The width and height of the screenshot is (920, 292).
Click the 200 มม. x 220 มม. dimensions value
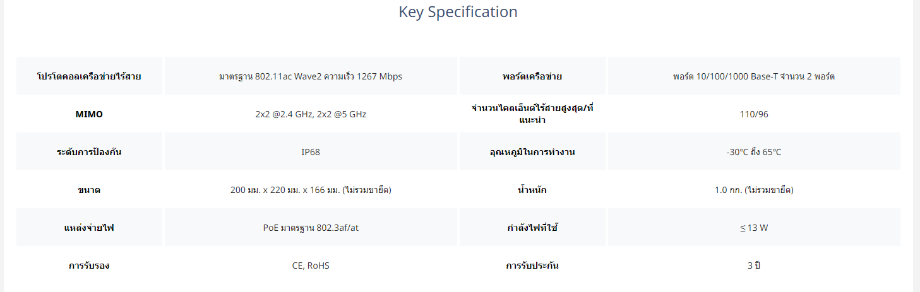(311, 190)
